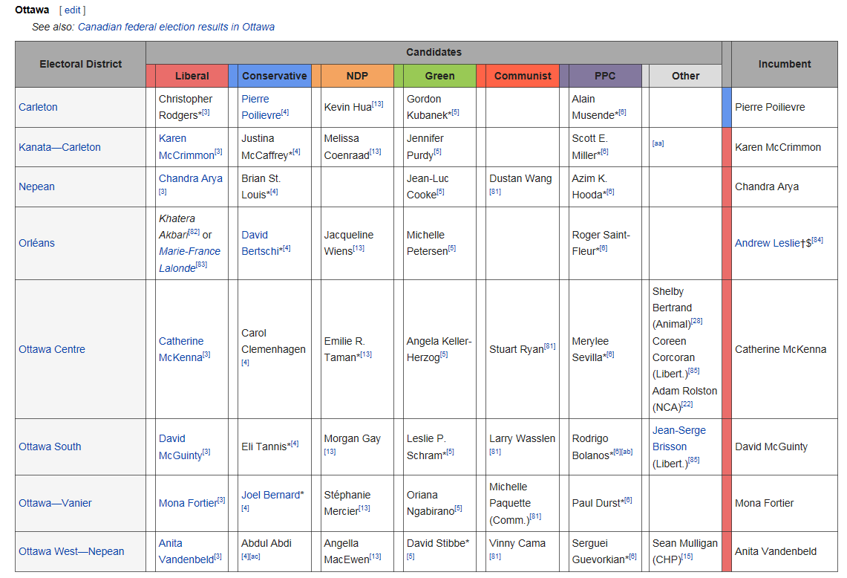Open the [aa] footnote in Kanata—Carleton row
847x578 pixels.
click(x=658, y=143)
